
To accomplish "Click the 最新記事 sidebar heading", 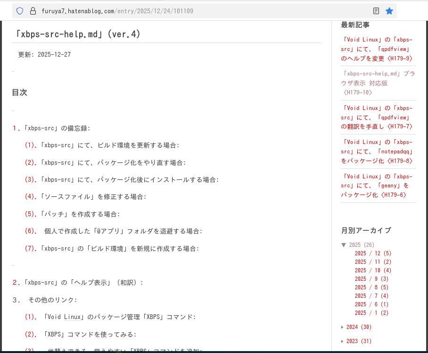I will click(355, 25).
